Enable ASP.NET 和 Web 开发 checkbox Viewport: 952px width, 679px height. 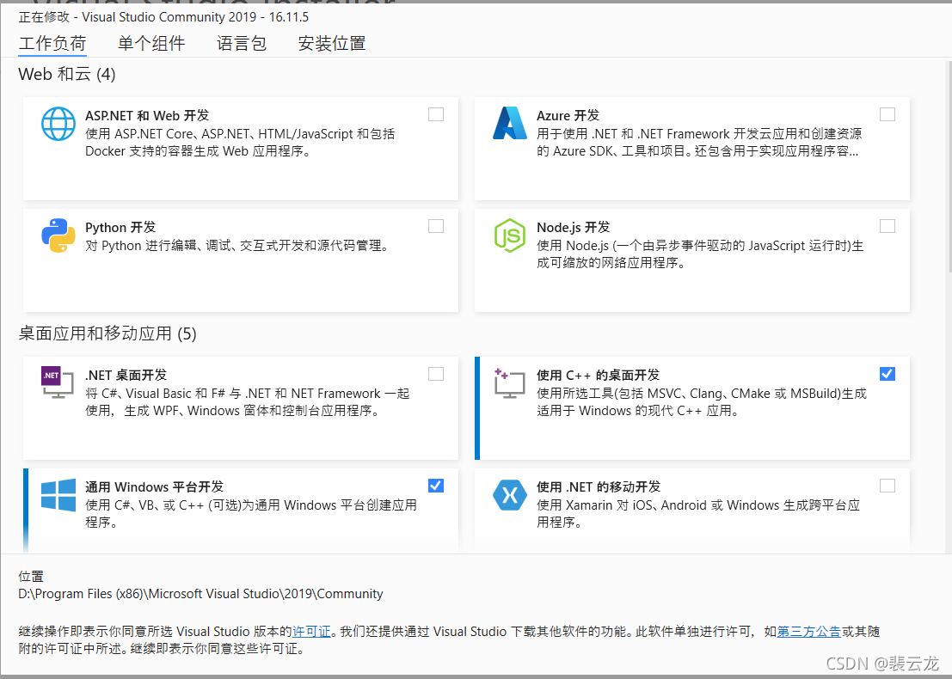pyautogui.click(x=436, y=114)
